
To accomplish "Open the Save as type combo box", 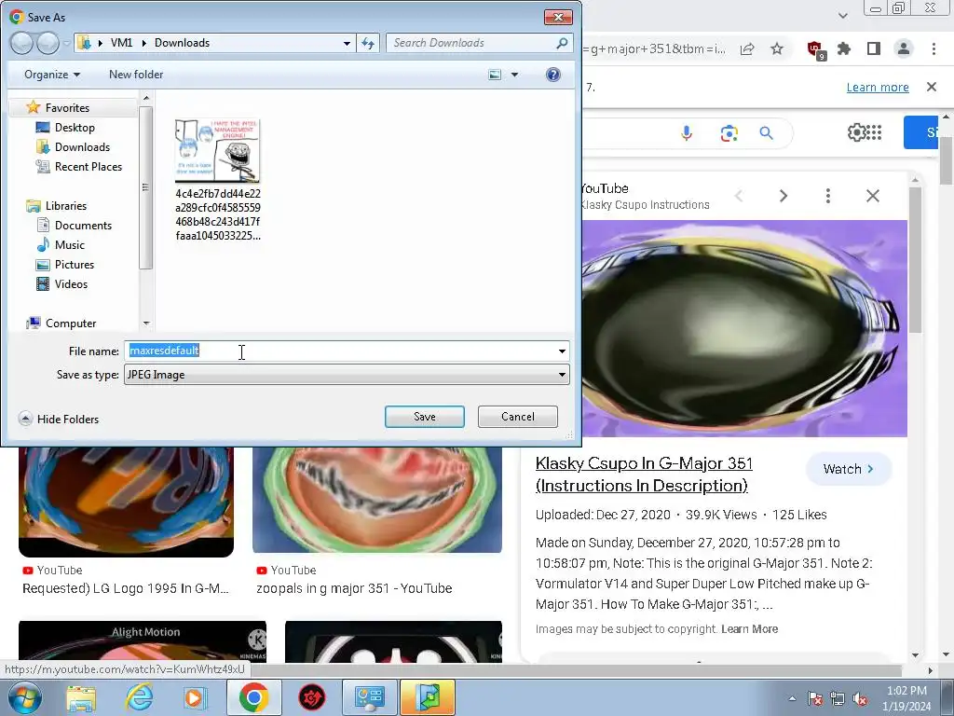I will point(347,375).
